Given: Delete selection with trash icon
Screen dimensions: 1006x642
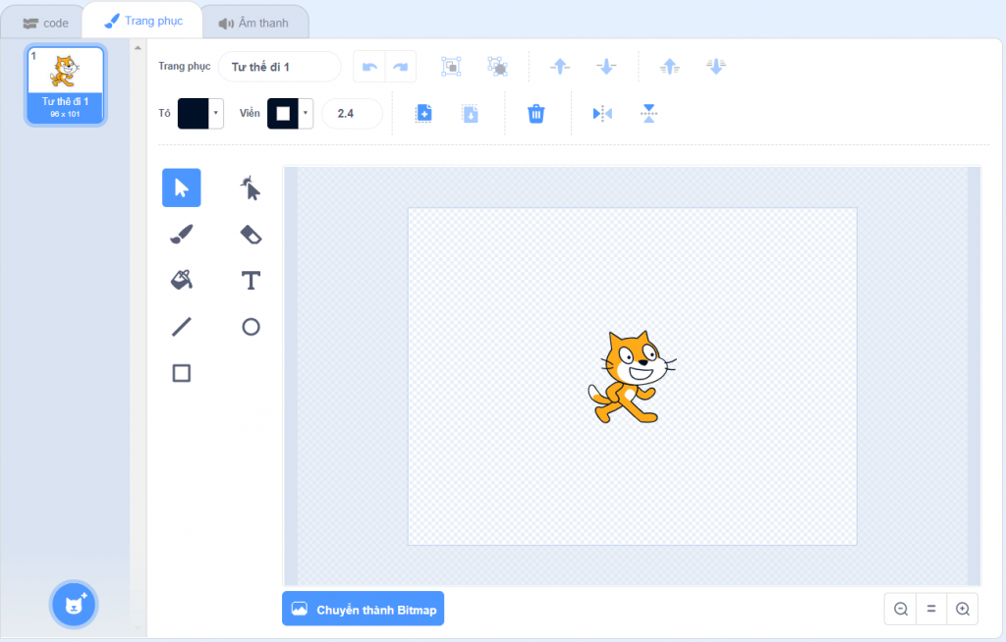Looking at the screenshot, I should pos(536,114).
